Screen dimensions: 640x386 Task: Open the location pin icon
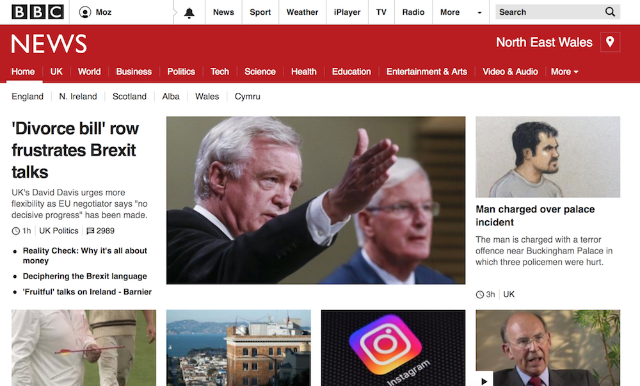pos(610,42)
